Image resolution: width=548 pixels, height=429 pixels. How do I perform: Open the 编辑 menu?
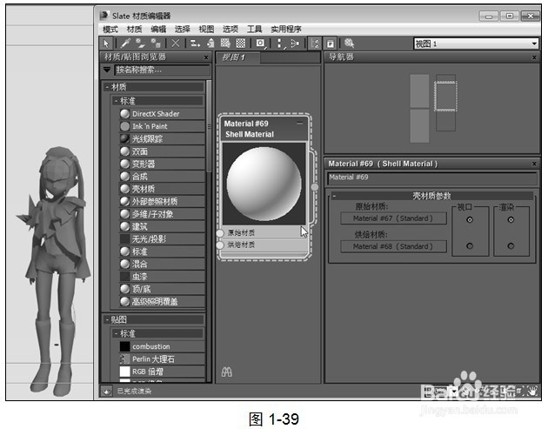click(x=158, y=29)
